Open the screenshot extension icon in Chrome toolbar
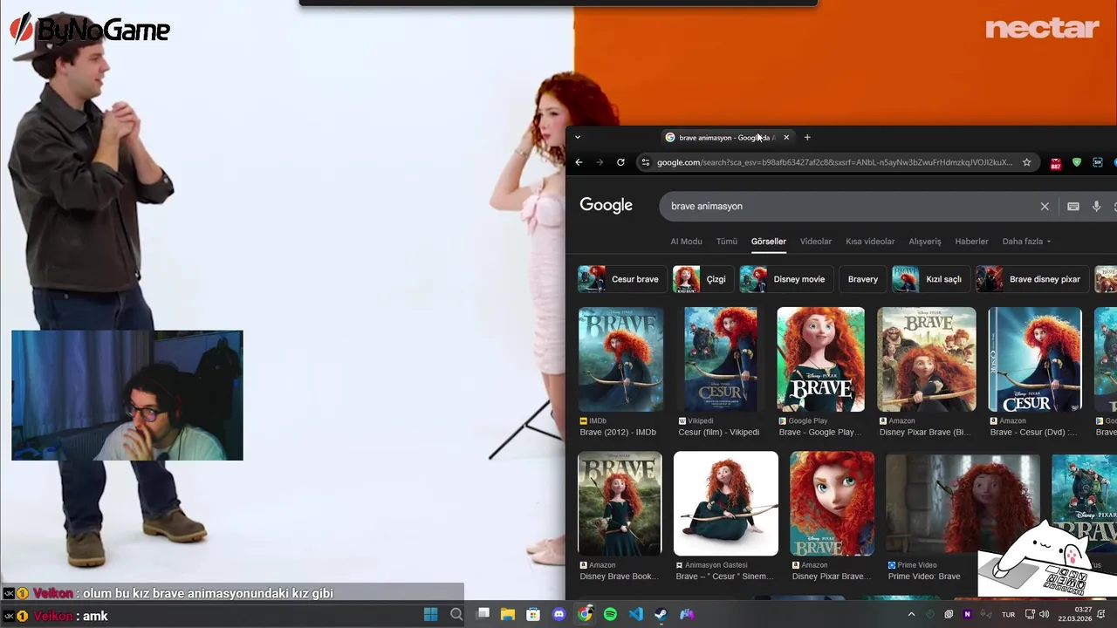The image size is (1117, 628). tap(1098, 162)
